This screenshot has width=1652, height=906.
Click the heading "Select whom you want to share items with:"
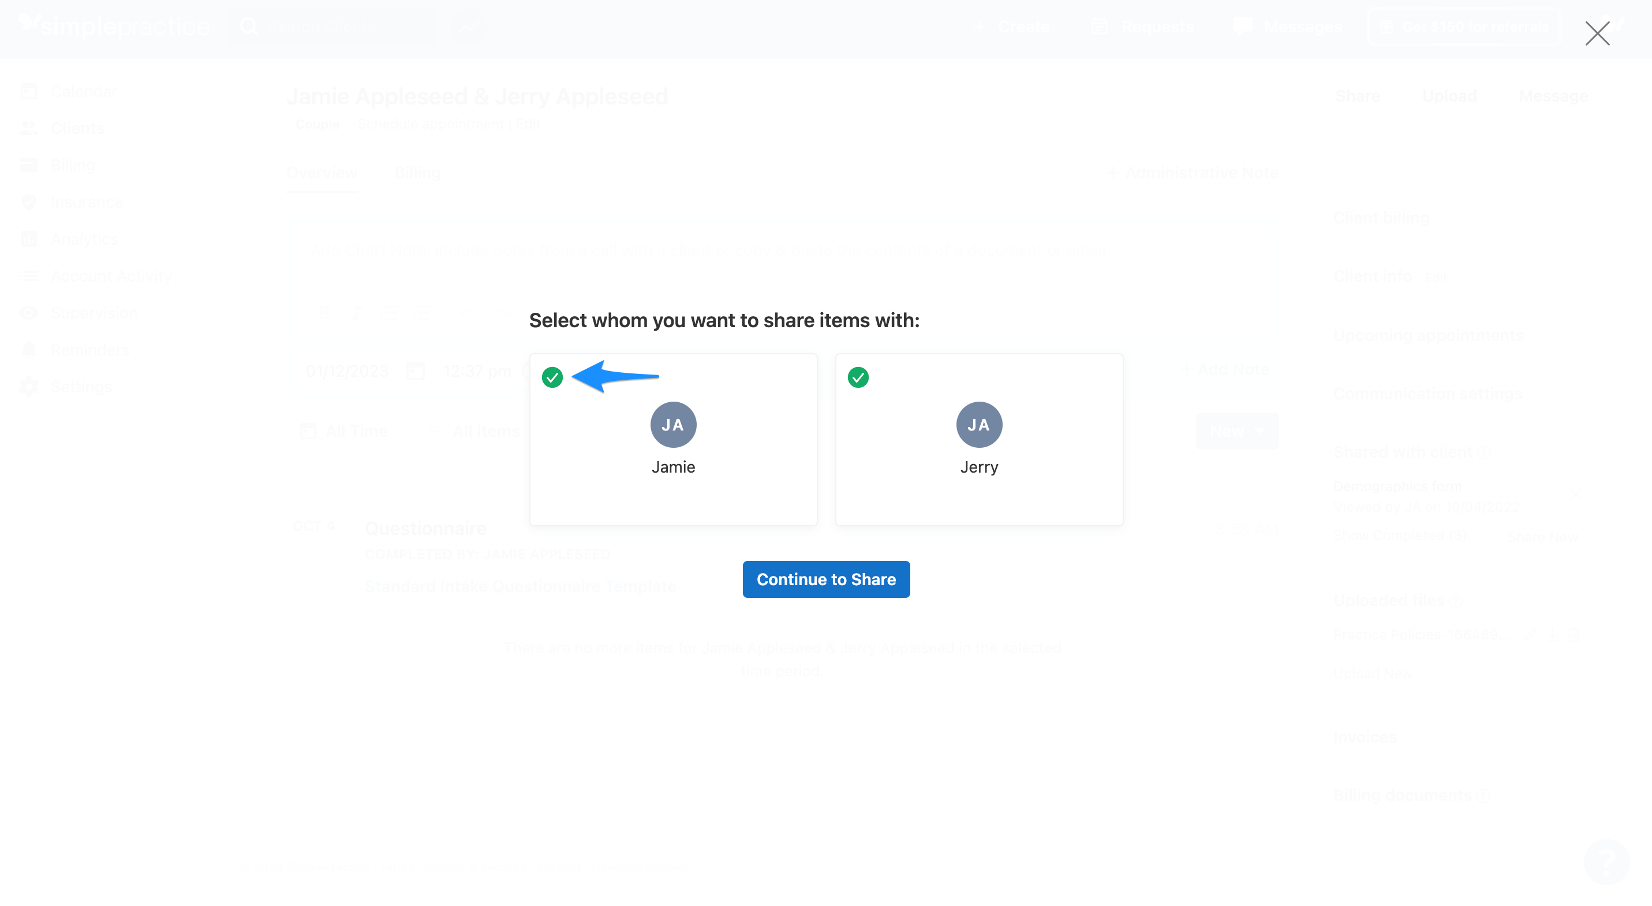724,321
